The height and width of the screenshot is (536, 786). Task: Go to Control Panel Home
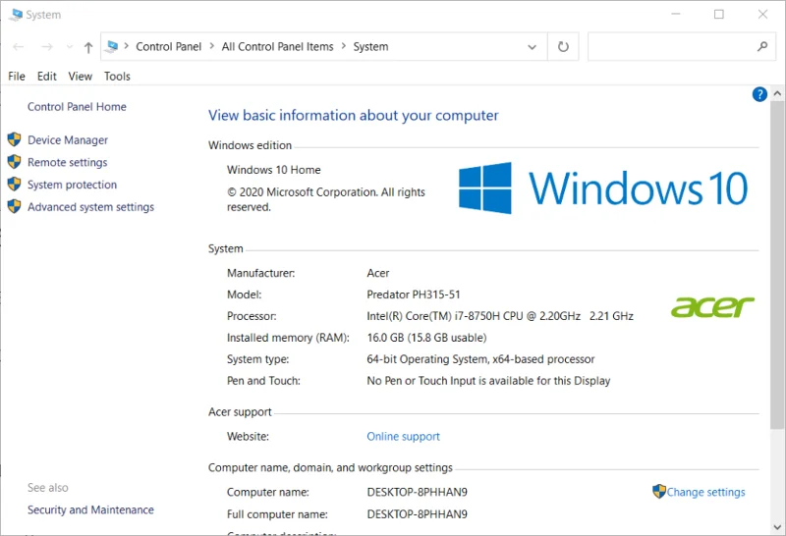pos(77,107)
